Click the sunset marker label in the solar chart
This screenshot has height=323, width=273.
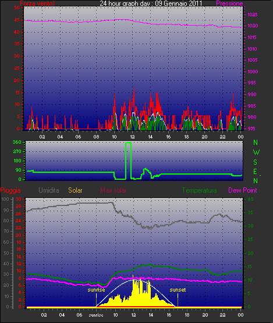pyautogui.click(x=178, y=290)
